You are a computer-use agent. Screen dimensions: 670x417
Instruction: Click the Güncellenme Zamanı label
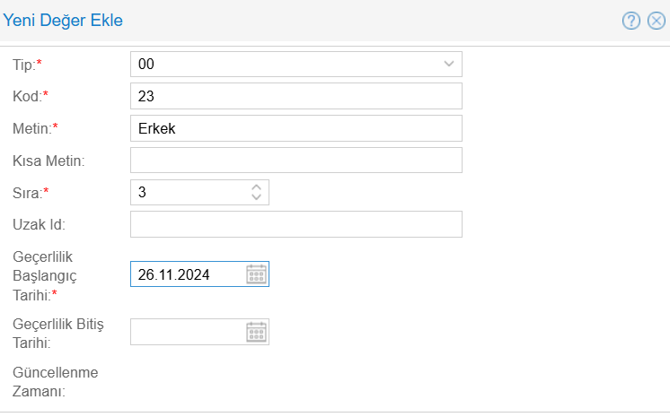pyautogui.click(x=56, y=381)
